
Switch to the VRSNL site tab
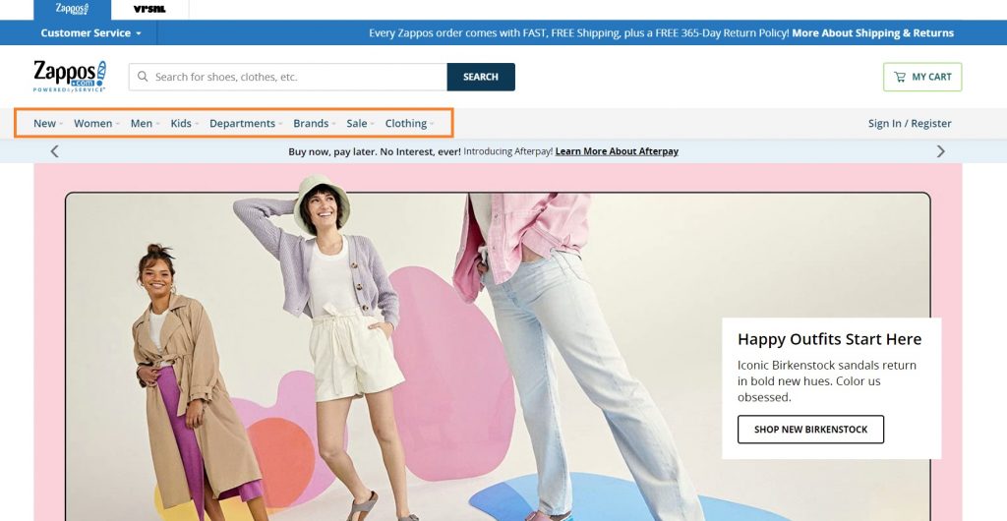149,9
